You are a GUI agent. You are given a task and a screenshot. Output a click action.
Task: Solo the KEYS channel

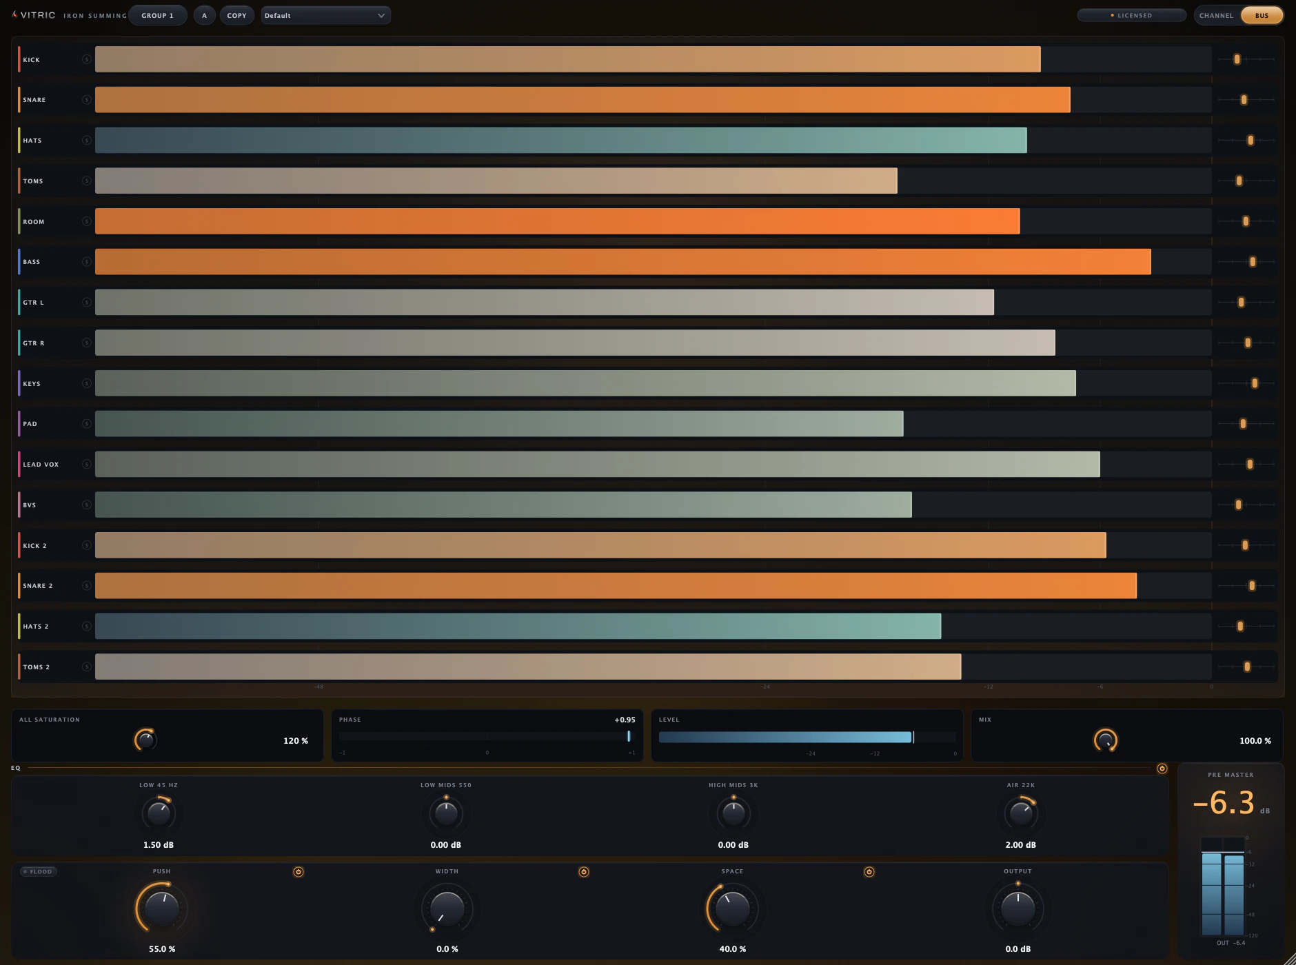pos(86,383)
